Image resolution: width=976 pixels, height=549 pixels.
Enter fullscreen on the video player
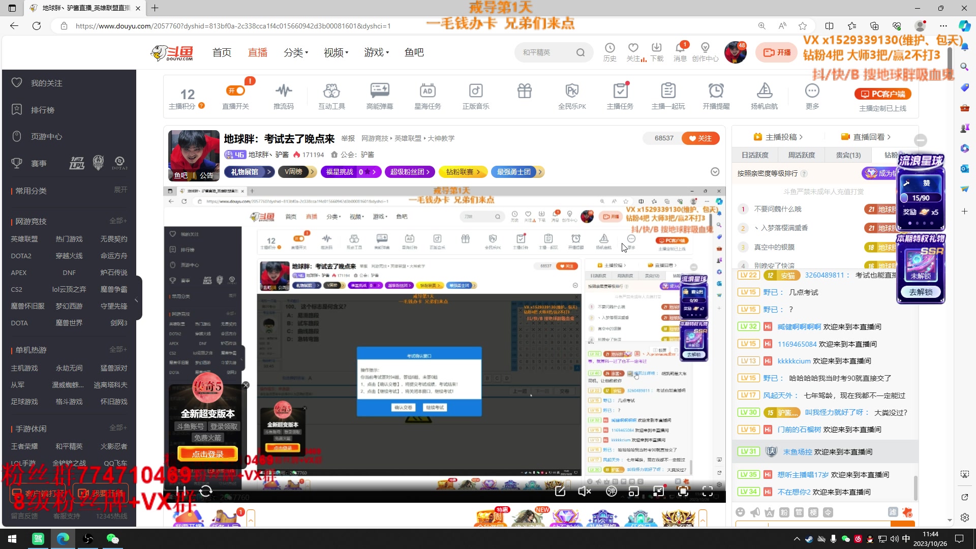click(x=707, y=491)
